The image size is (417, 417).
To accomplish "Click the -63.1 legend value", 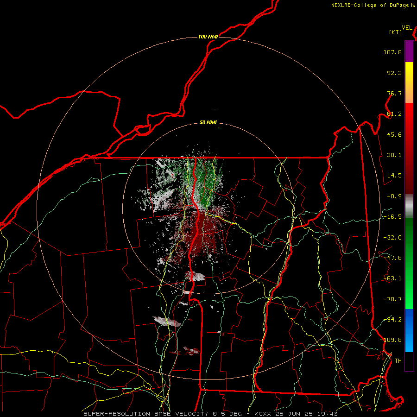I will click(392, 278).
